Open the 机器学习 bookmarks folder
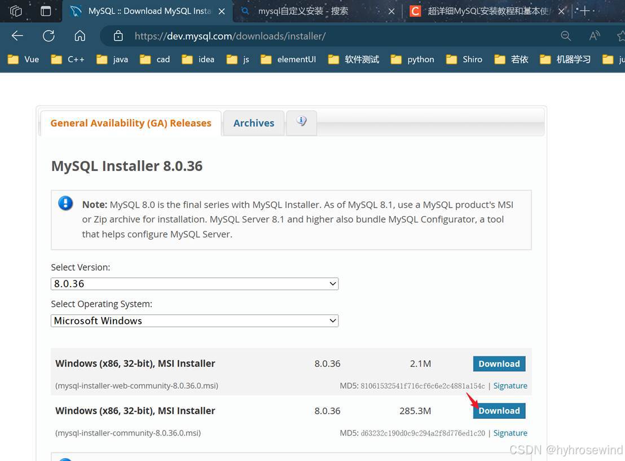This screenshot has width=625, height=461. (x=565, y=59)
